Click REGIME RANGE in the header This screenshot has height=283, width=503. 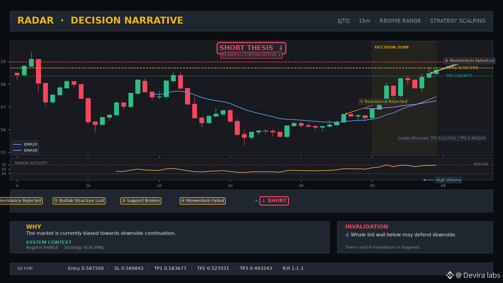point(400,21)
